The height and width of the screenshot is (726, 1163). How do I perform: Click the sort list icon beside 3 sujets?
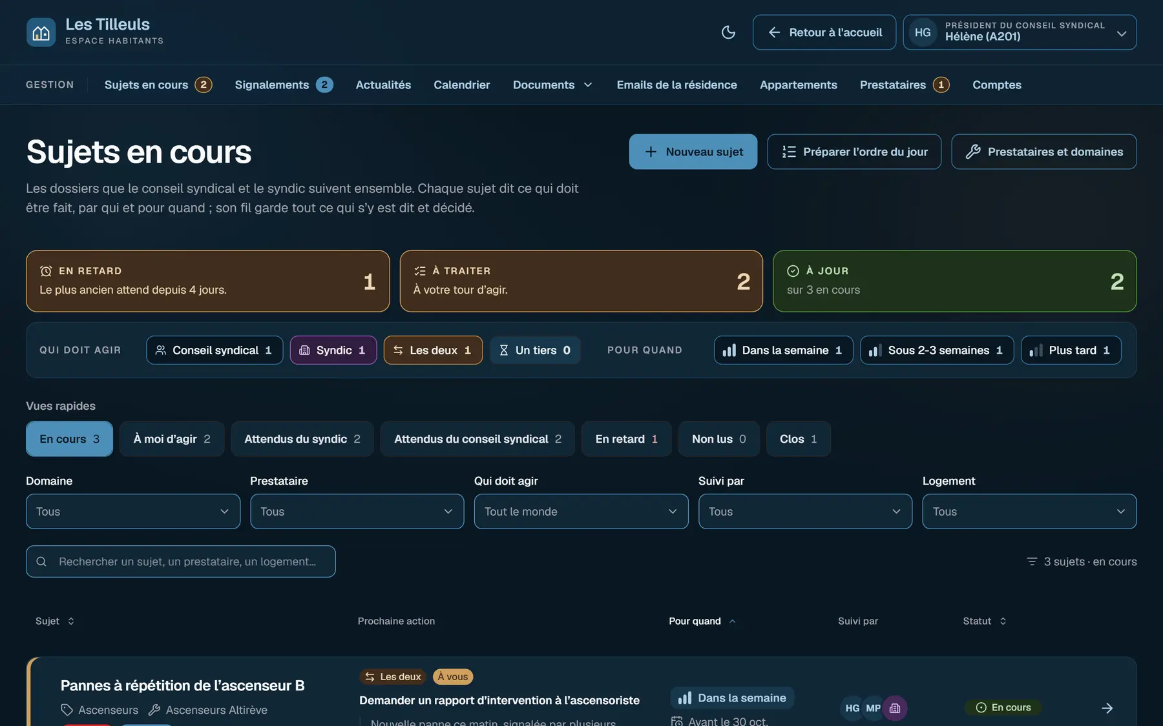(1032, 561)
